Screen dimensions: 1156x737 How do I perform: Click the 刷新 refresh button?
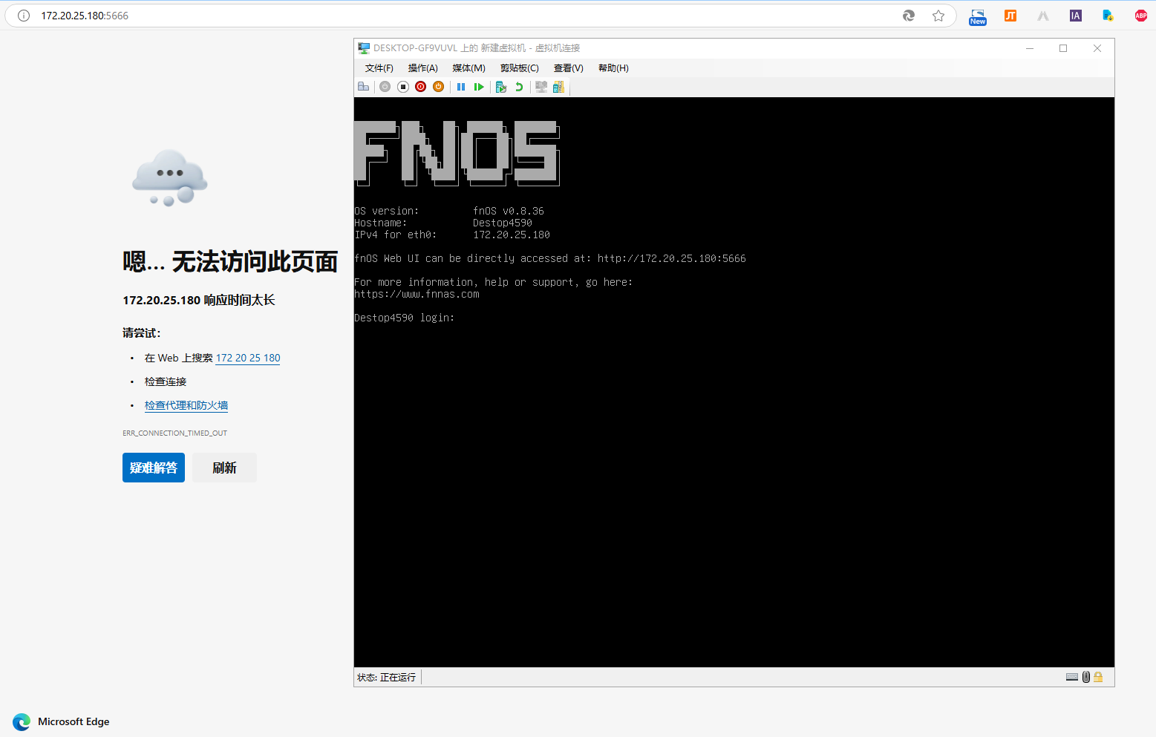(224, 468)
